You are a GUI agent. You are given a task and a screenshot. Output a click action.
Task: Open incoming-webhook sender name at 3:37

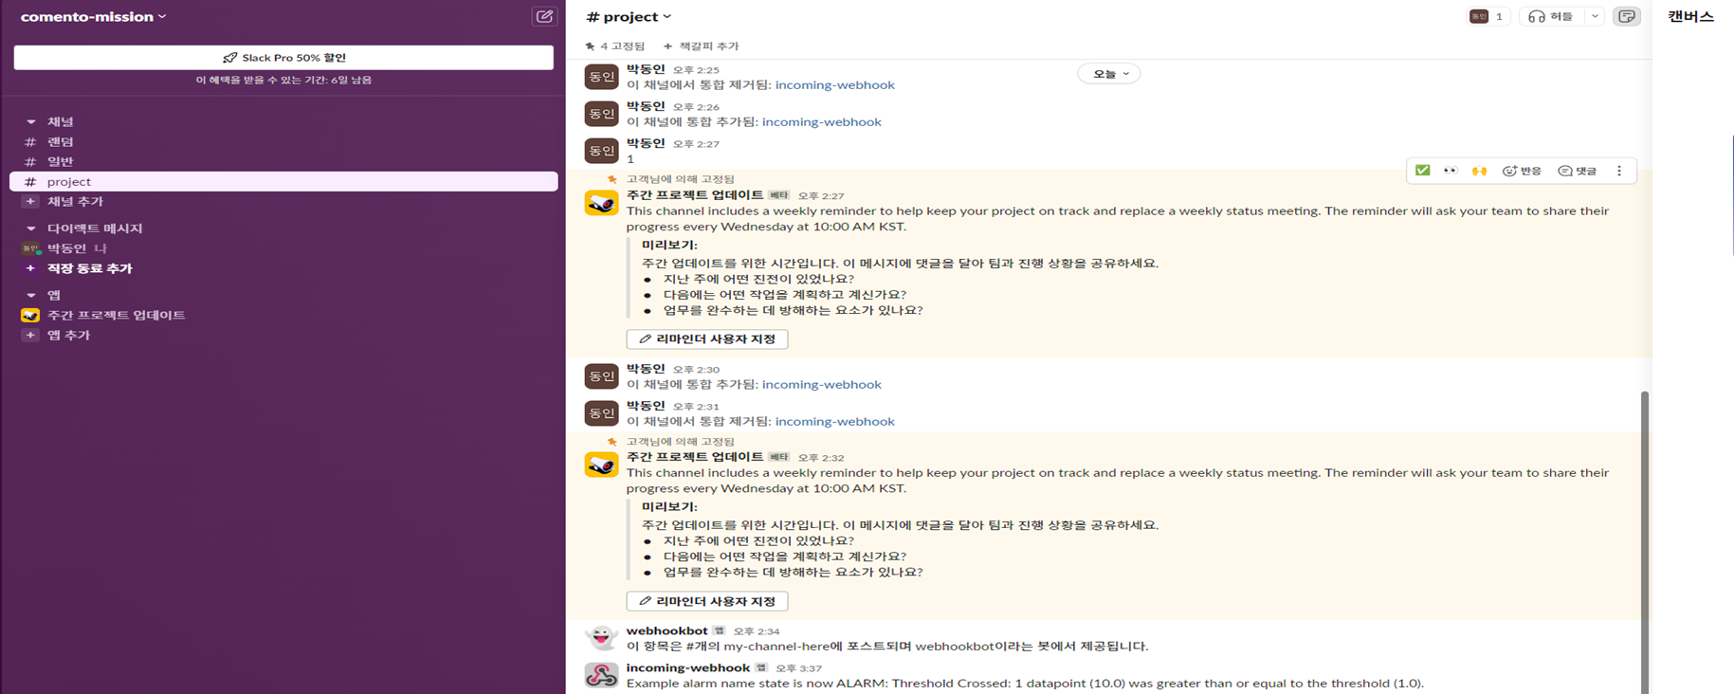(x=688, y=667)
